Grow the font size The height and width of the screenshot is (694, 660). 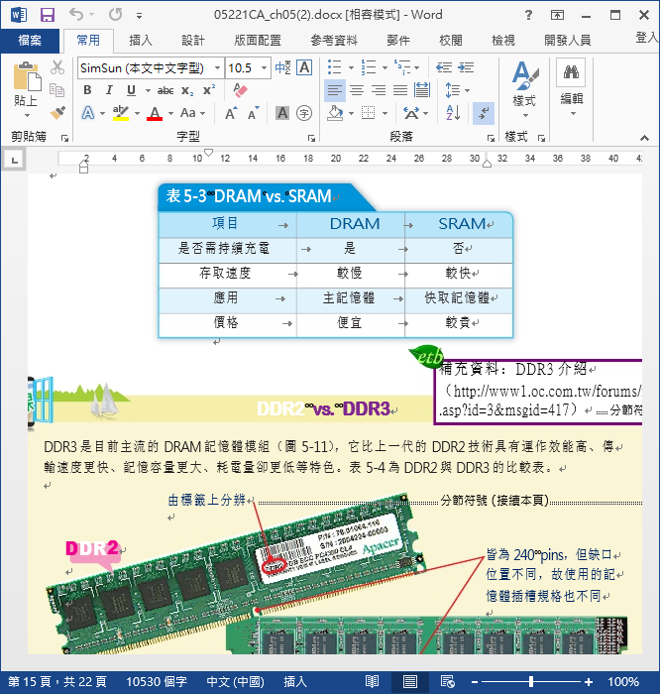click(x=231, y=114)
